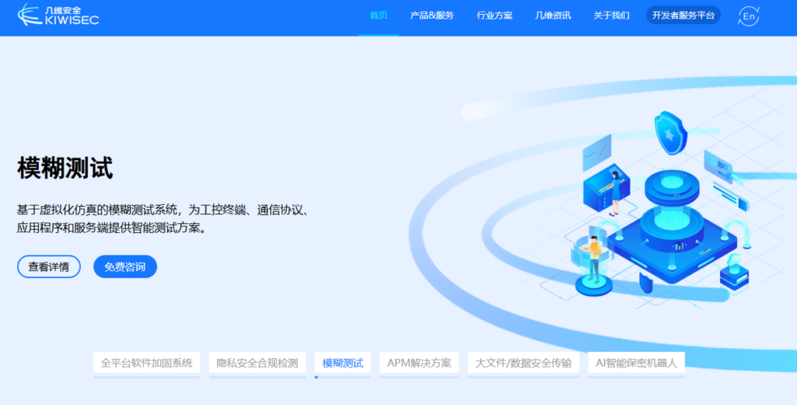Open the 关于我们 menu
Viewport: 797px width, 411px height.
tap(611, 16)
